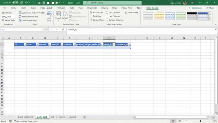
Task: Open the memo column filter dropdown
Action: coord(50,44)
